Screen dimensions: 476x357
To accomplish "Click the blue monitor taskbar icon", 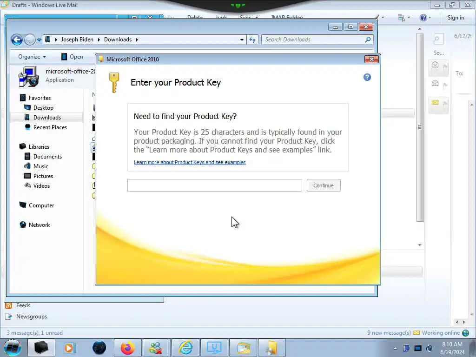I will 214,348.
